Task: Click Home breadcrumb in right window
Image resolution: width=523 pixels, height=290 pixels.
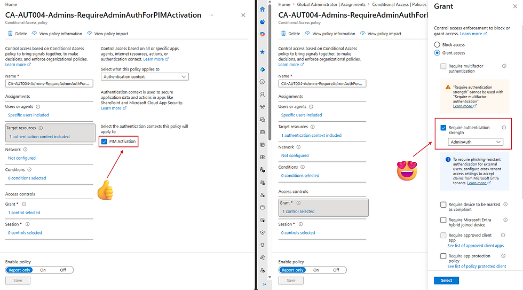Action: coord(284,4)
